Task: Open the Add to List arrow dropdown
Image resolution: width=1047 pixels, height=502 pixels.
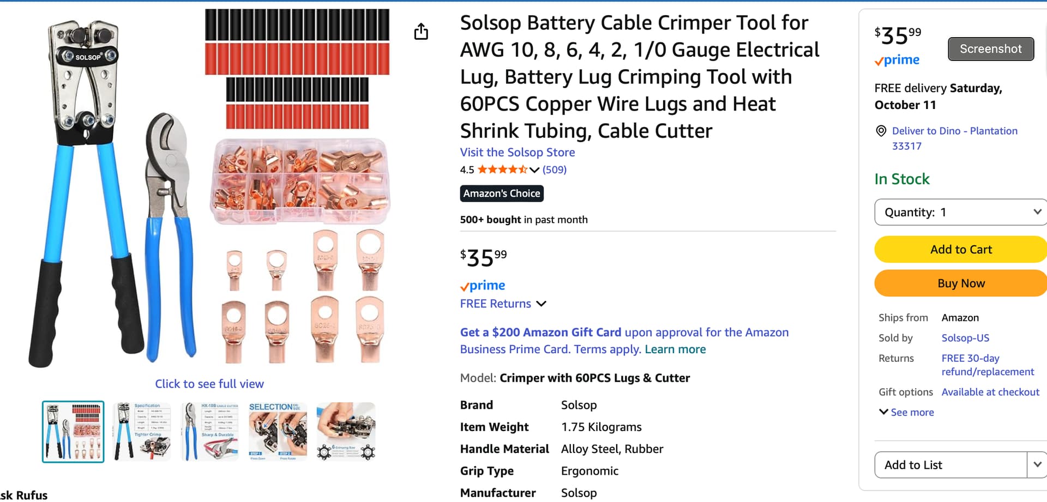Action: point(1036,465)
